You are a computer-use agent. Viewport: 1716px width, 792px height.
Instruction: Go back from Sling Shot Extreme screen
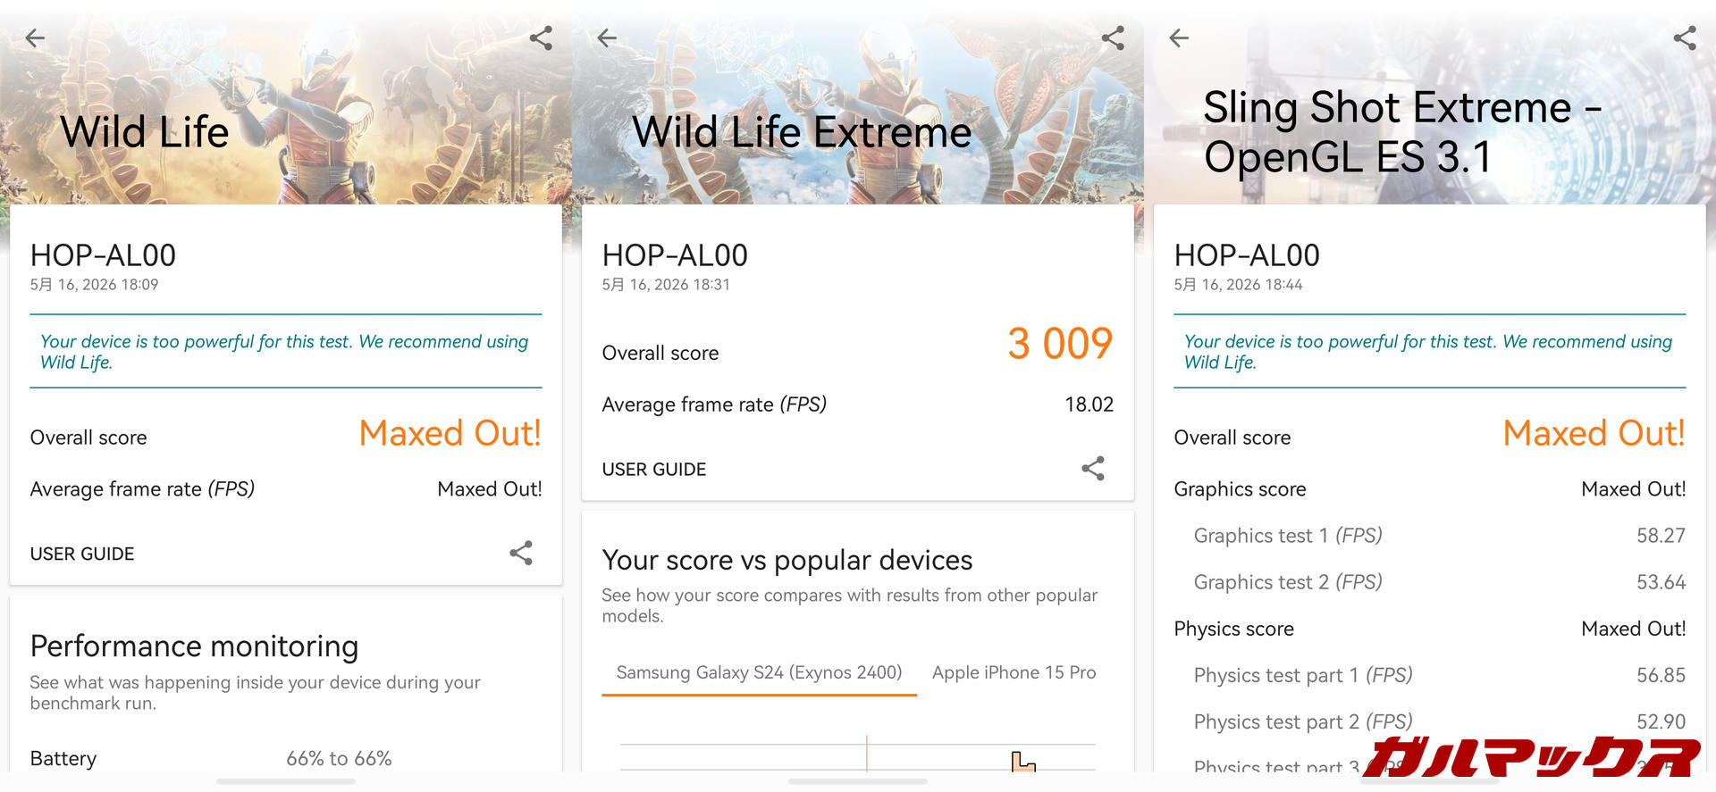[x=1179, y=38]
